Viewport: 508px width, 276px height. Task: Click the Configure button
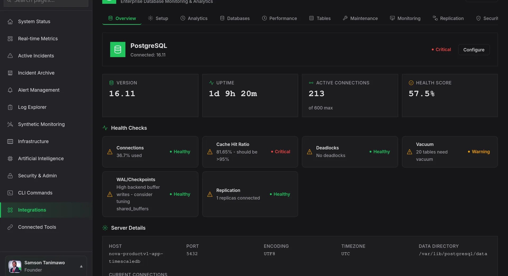[474, 50]
